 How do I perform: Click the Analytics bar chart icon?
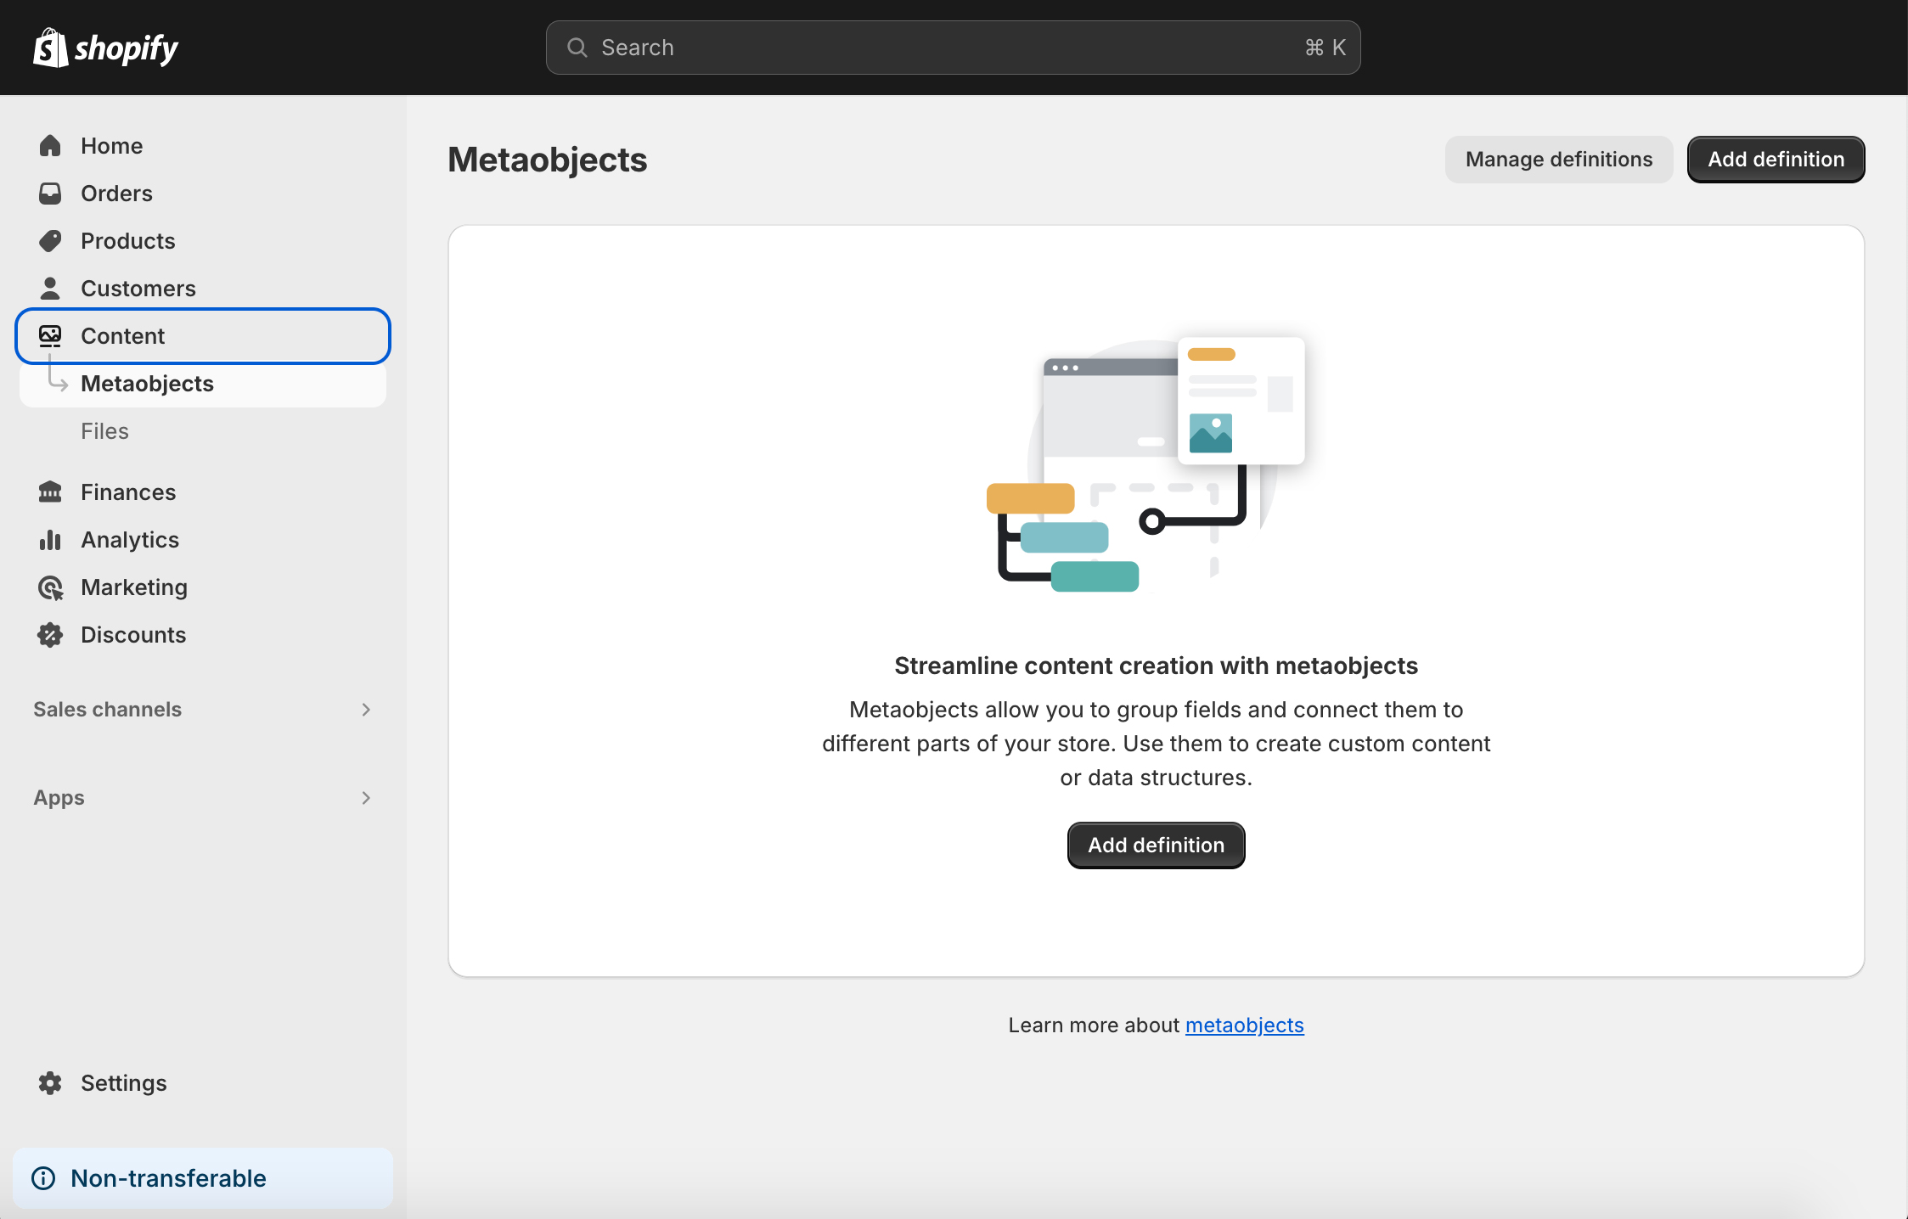point(50,540)
